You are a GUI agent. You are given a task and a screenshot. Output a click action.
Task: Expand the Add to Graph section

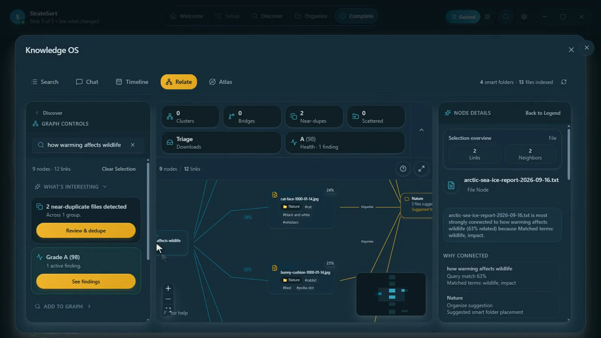(63, 306)
